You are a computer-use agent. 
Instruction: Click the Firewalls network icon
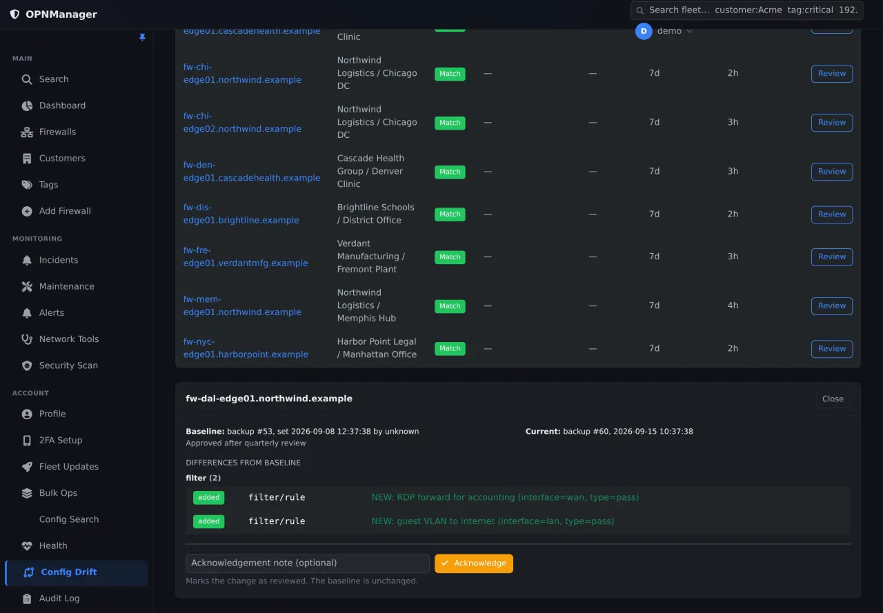tap(27, 132)
